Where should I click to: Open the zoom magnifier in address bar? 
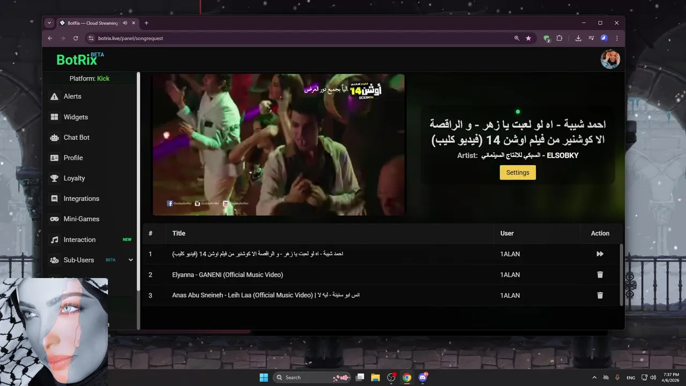point(517,38)
